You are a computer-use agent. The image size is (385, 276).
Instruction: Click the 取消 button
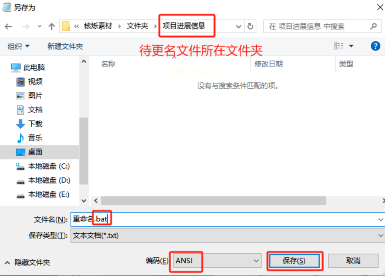coord(353,260)
